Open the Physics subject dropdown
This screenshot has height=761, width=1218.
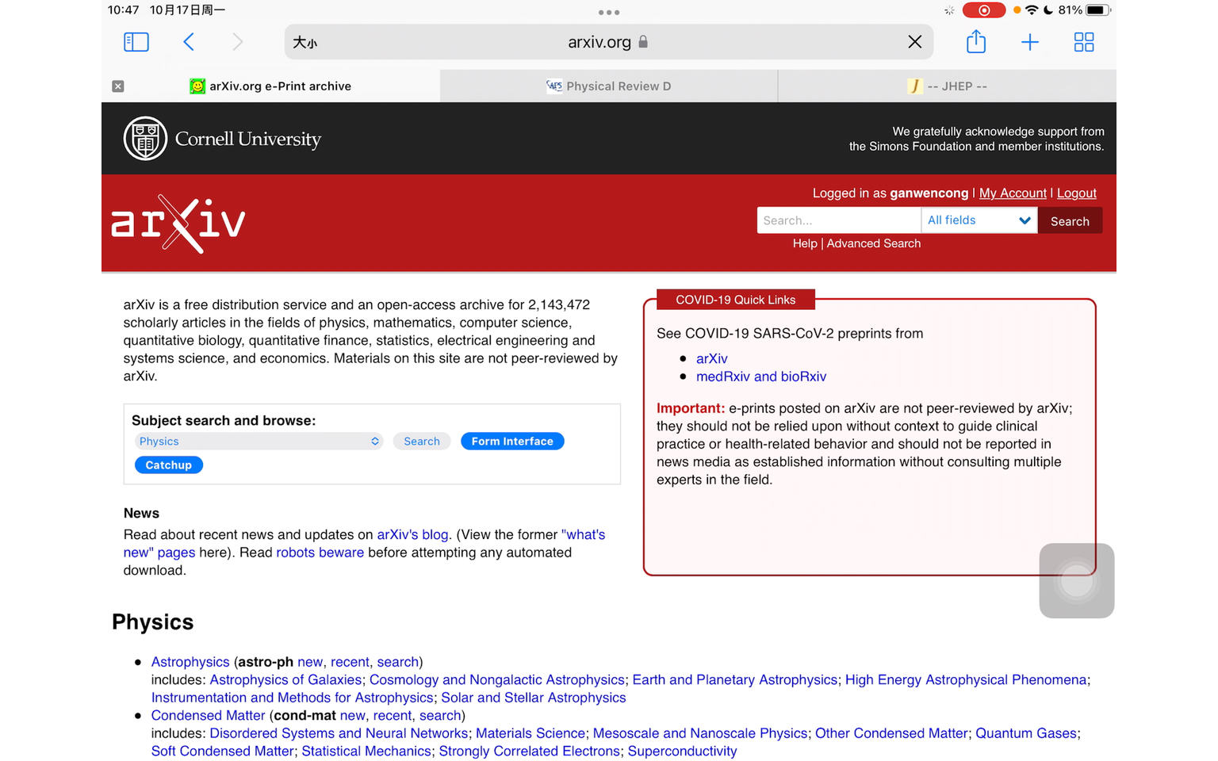coord(259,442)
